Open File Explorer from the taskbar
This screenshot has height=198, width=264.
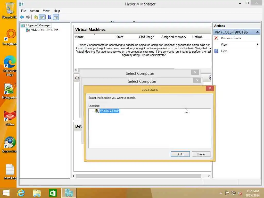click(37, 193)
